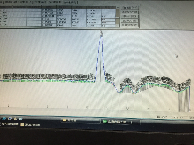Click the 12.590 retention time label on chromatogram
Image resolution: width=194 pixels, height=145 pixels.
click(x=114, y=80)
